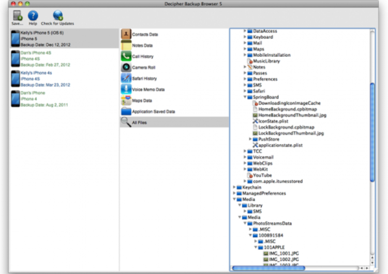388x274 pixels.
Task: Select Voice Memo Data category
Action: (174, 89)
